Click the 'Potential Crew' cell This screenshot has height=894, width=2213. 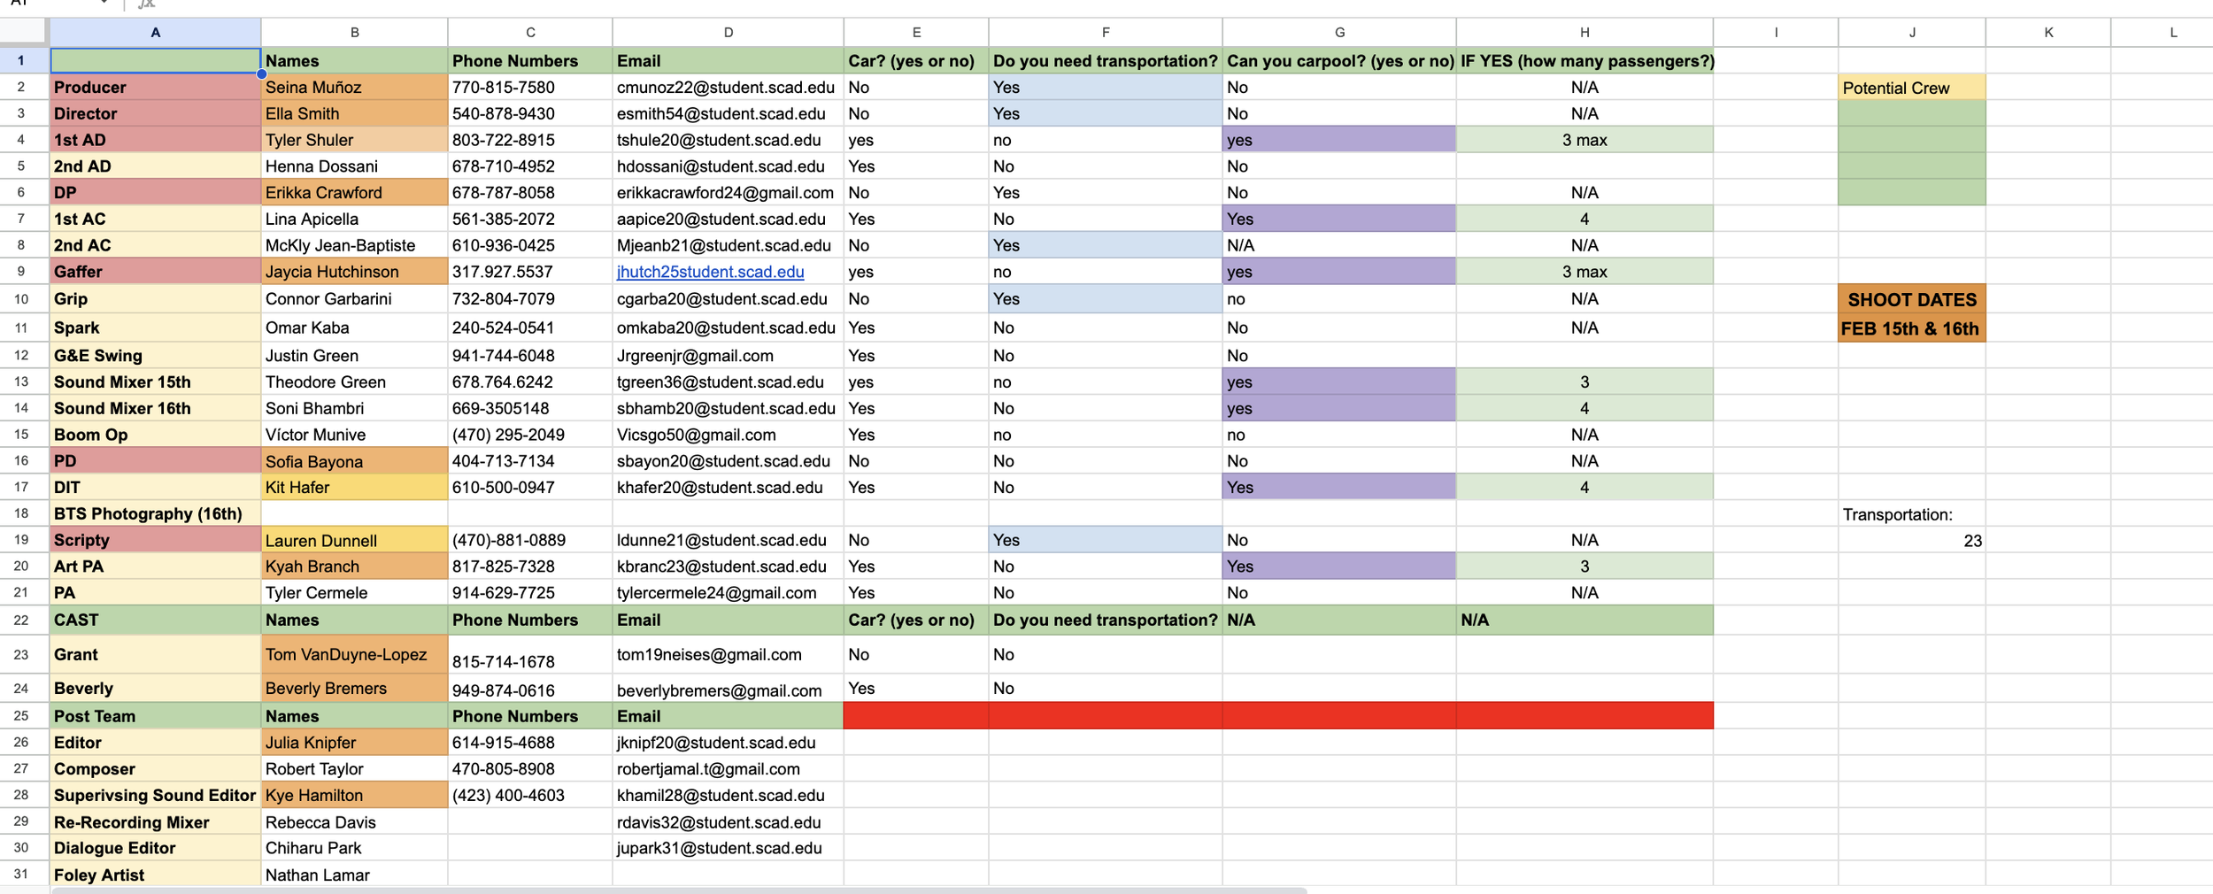point(1912,88)
